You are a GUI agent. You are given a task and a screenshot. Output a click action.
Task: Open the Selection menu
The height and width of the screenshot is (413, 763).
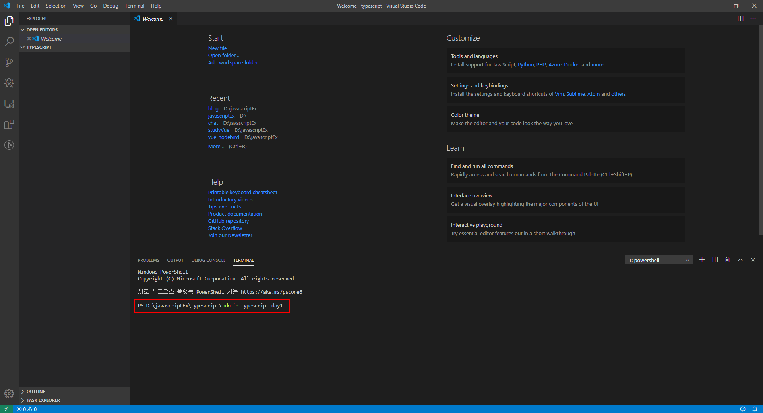pyautogui.click(x=56, y=6)
